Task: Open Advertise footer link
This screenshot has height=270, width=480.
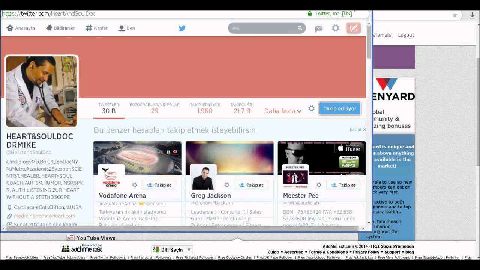Action: [x=294, y=252]
